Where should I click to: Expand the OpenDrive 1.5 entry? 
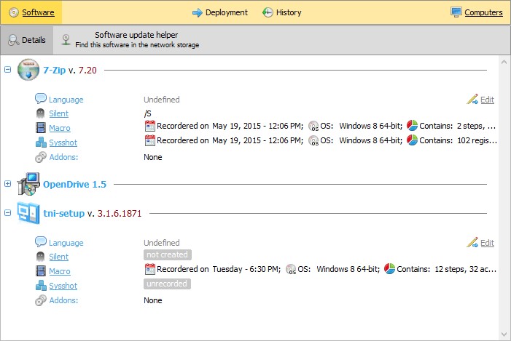pyautogui.click(x=8, y=184)
